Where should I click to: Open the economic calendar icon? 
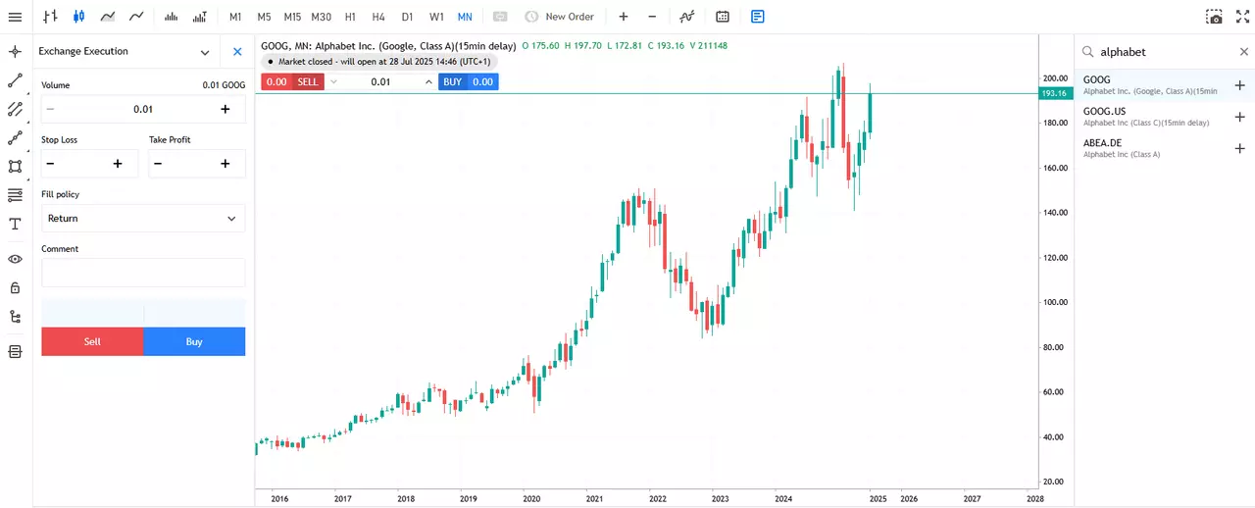click(x=723, y=17)
